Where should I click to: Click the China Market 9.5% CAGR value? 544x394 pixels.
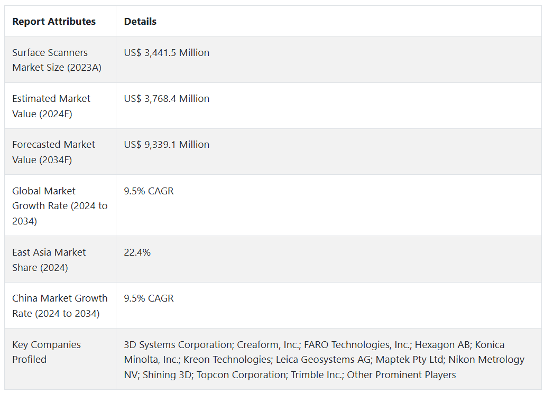click(149, 298)
